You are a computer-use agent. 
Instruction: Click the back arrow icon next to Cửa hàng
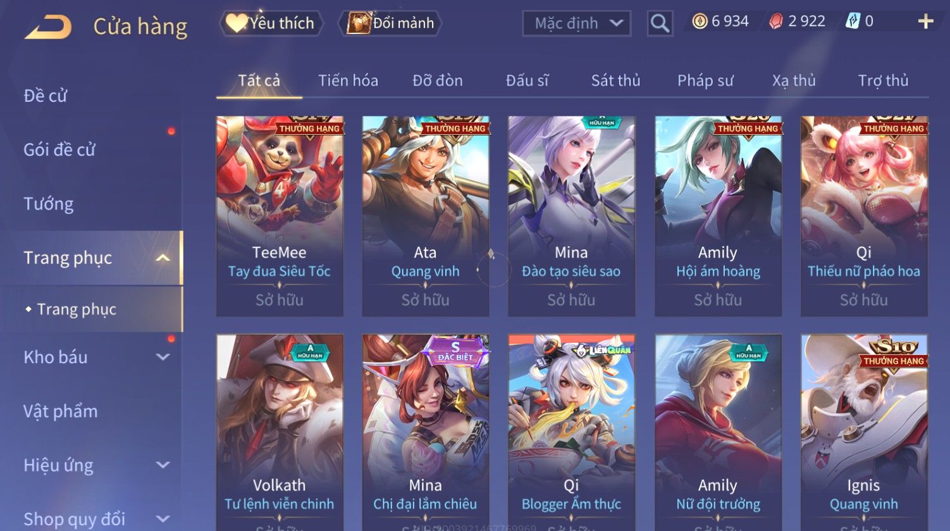click(x=48, y=27)
